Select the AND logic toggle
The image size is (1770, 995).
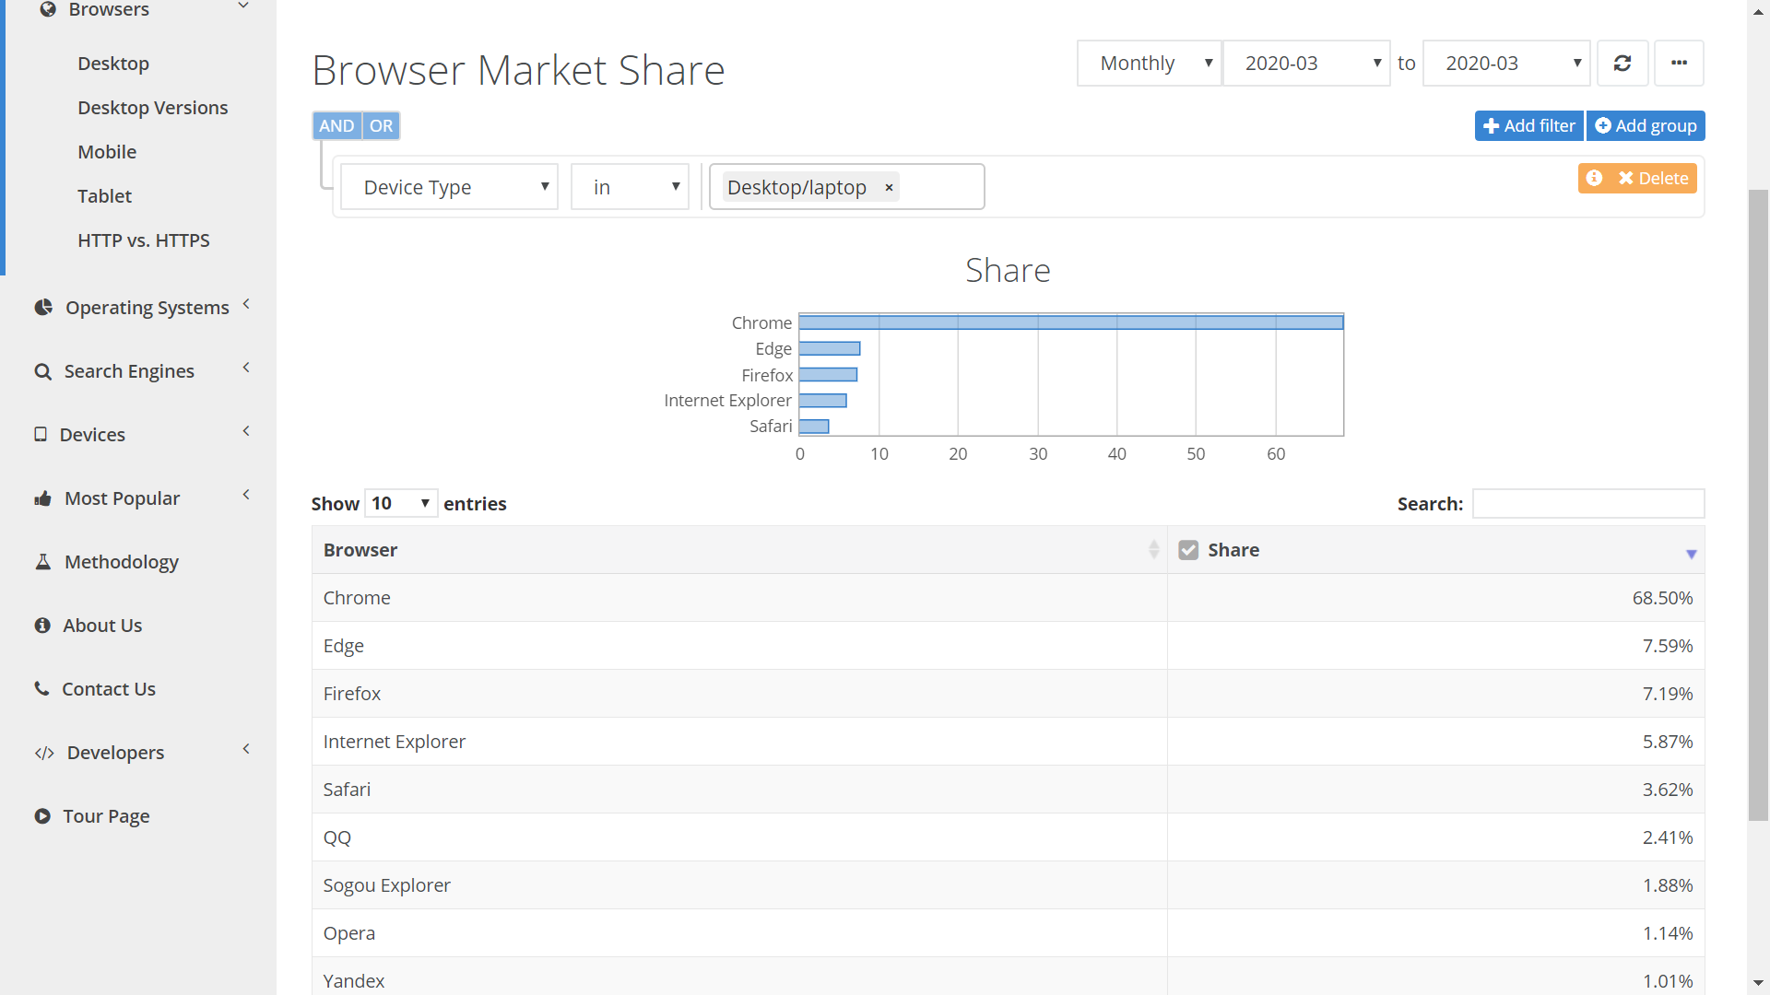(x=336, y=126)
